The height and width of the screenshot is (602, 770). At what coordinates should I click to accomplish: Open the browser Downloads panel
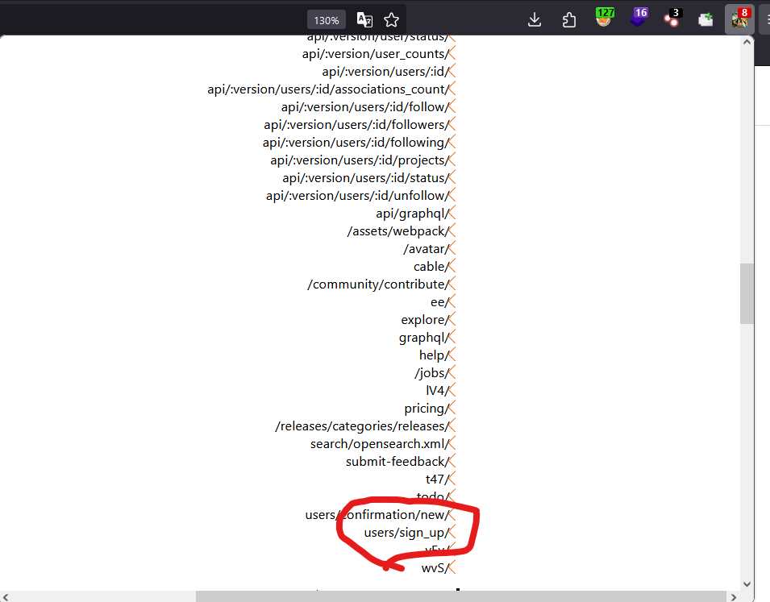tap(534, 19)
